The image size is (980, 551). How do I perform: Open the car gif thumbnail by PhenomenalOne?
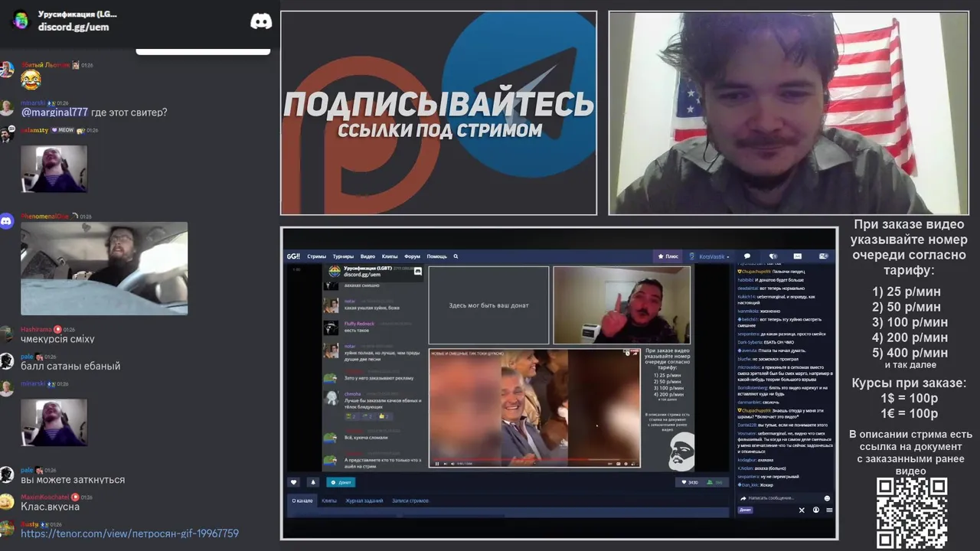[104, 269]
